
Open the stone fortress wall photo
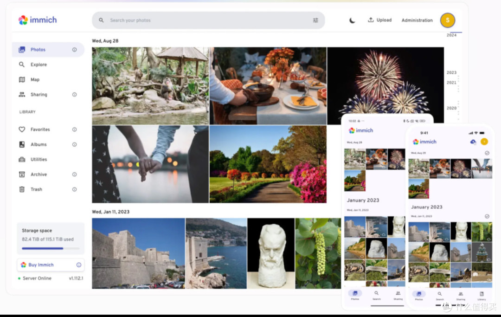click(x=138, y=253)
